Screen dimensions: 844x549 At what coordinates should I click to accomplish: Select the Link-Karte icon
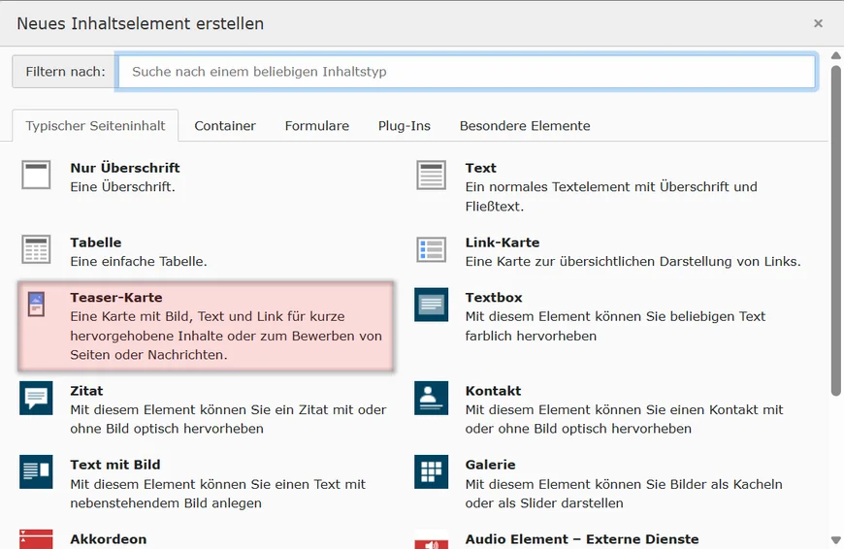coord(431,249)
